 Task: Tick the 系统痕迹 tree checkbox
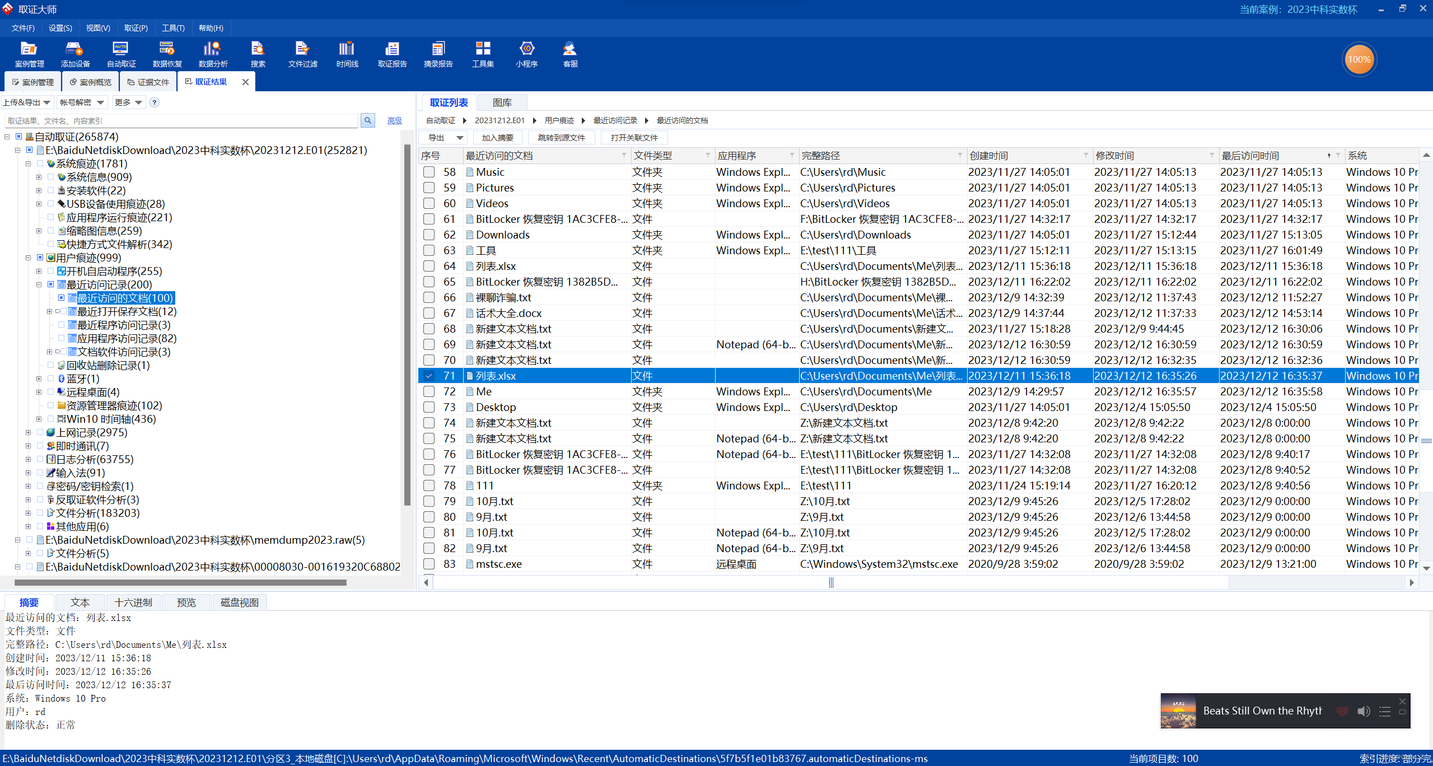coord(40,164)
